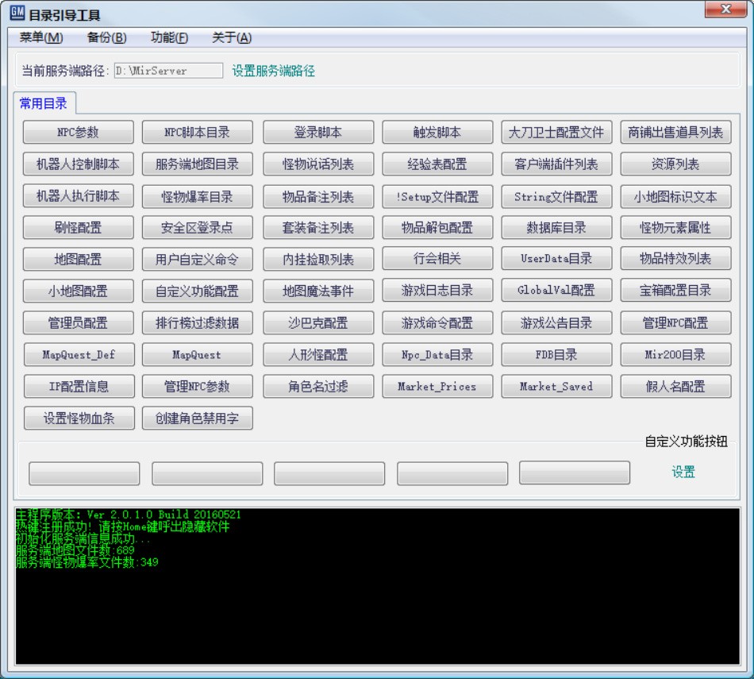This screenshot has width=754, height=679.
Task: Open the 备份(B) menu
Action: pos(107,37)
